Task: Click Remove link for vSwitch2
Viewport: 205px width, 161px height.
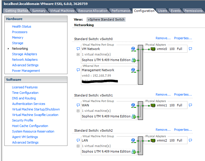Action: click(x=163, y=130)
